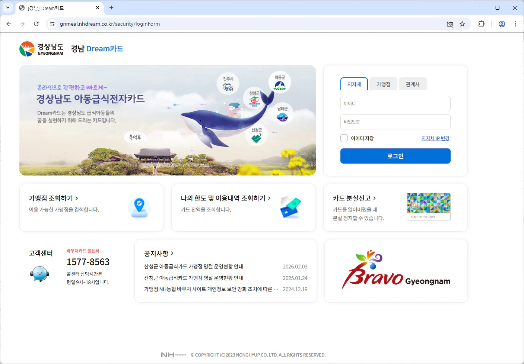Toggle the bookmark star in the address bar

462,23
